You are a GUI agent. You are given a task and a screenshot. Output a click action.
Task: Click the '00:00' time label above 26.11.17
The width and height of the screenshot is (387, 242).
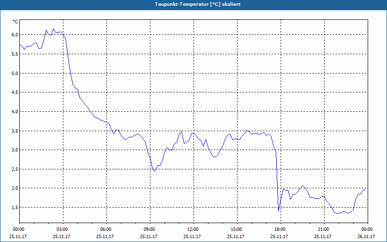click(x=367, y=229)
